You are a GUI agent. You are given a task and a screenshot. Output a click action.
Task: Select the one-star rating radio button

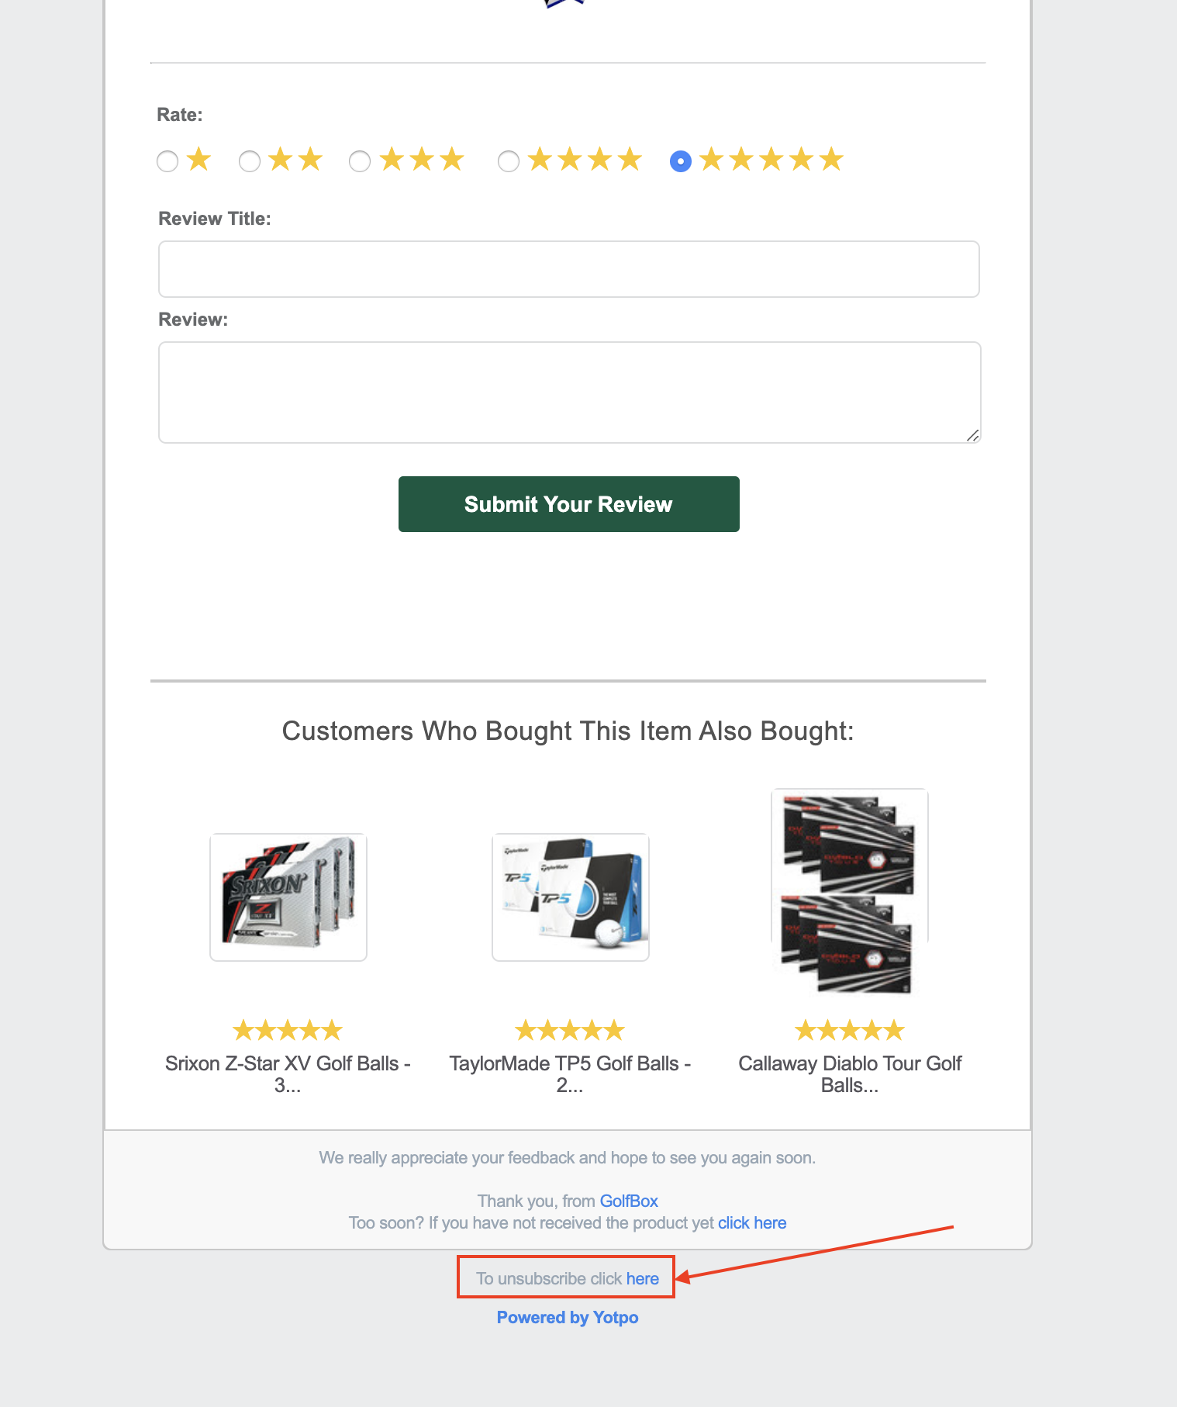(167, 161)
